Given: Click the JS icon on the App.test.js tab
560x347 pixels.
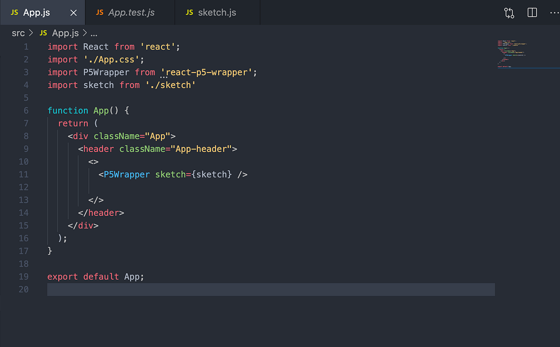Looking at the screenshot, I should [x=99, y=13].
